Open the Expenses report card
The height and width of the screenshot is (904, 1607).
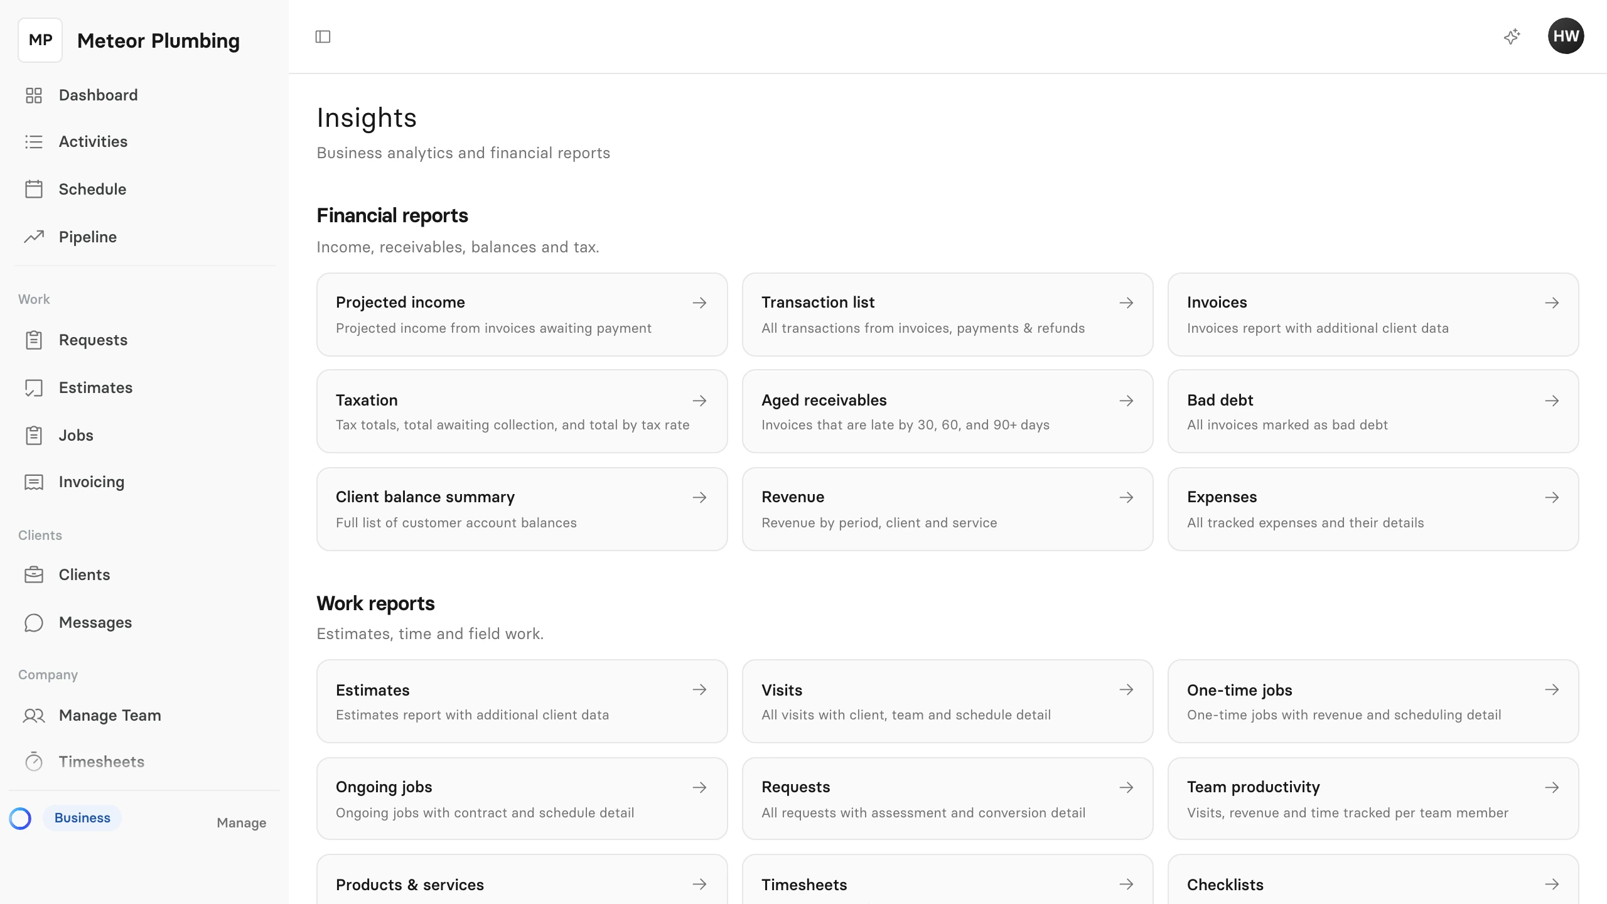(x=1373, y=509)
